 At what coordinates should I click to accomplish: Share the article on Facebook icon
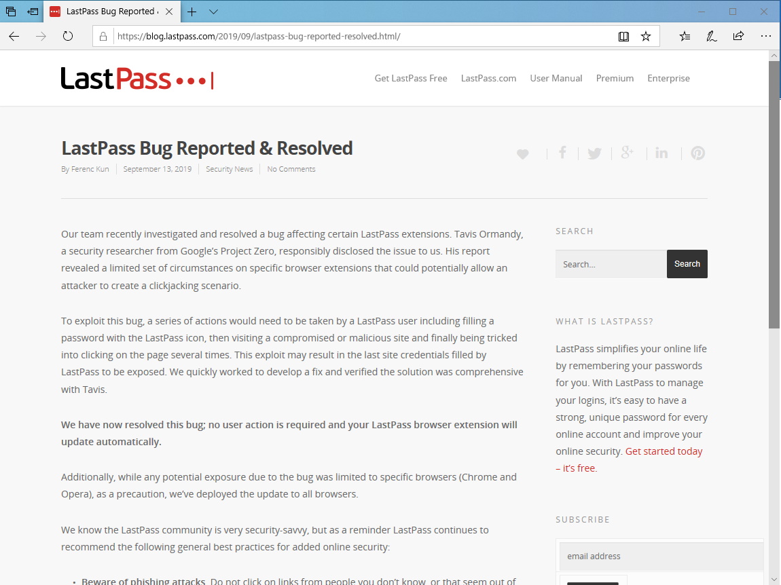[562, 153]
